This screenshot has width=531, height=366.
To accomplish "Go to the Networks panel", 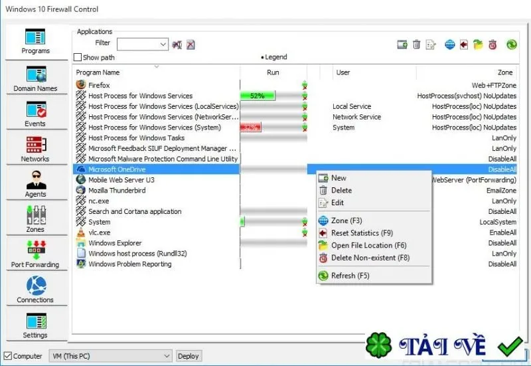I will tap(36, 149).
